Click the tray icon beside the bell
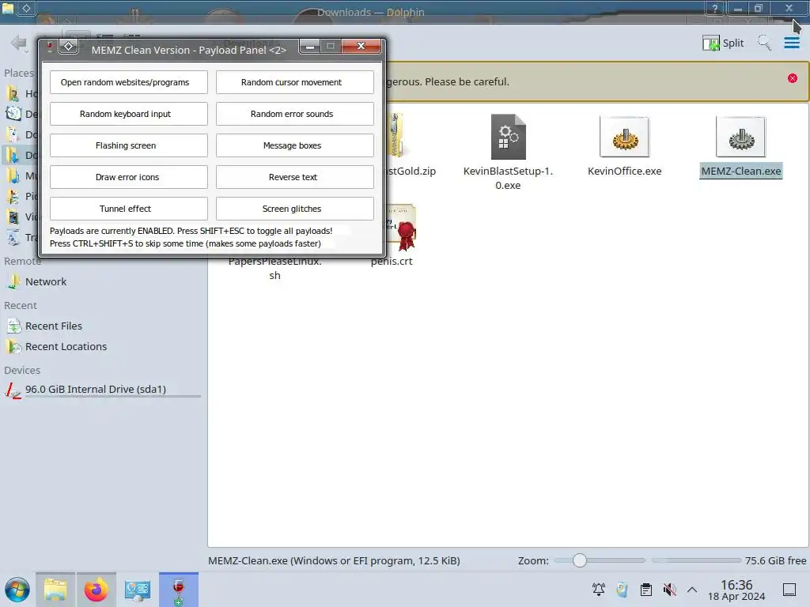 pyautogui.click(x=623, y=590)
